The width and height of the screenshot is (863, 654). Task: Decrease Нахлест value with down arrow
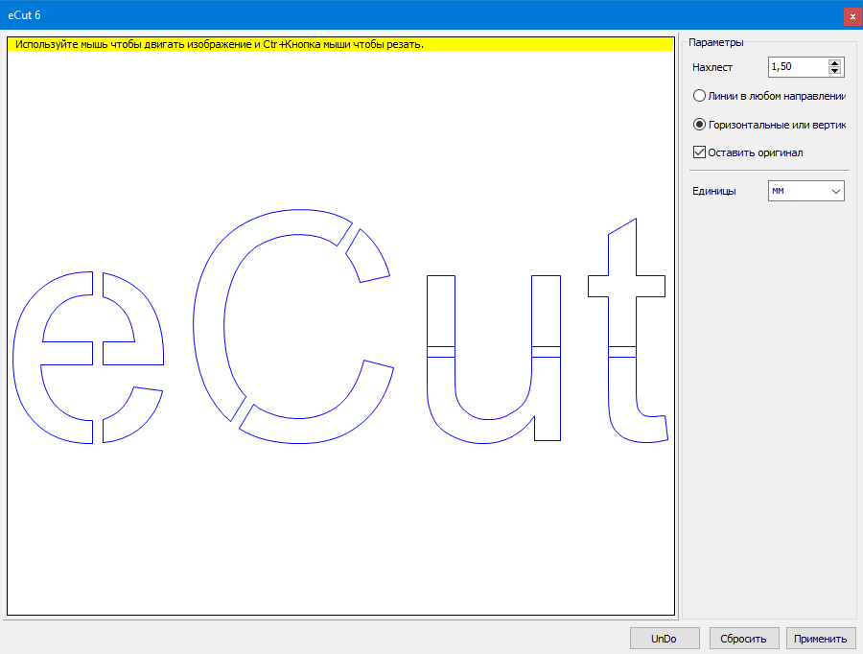[x=835, y=71]
